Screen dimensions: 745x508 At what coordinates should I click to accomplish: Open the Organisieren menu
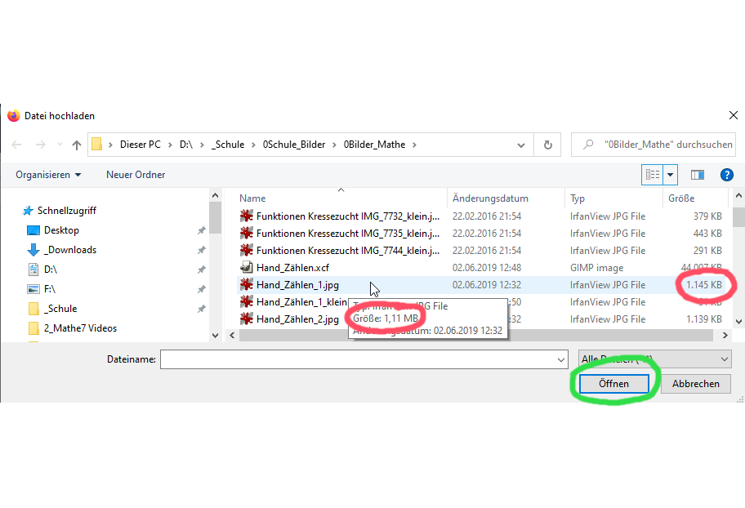(x=48, y=175)
